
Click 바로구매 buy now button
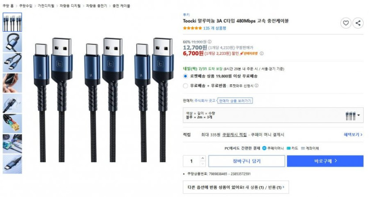click(325, 161)
